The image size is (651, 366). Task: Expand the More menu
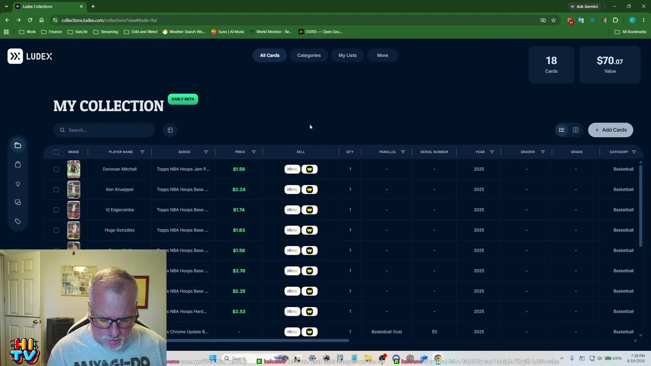point(382,55)
